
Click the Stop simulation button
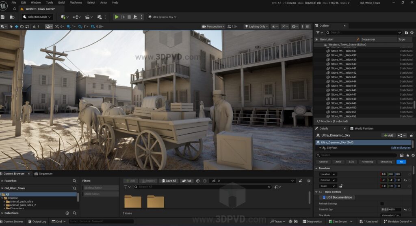tap(129, 17)
